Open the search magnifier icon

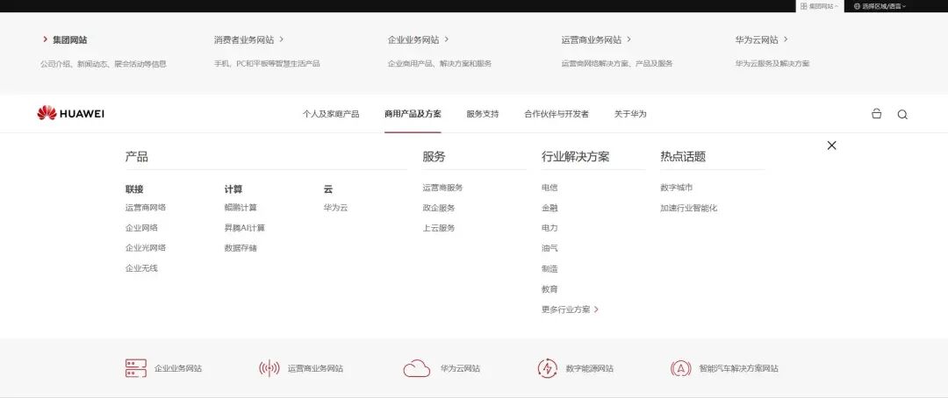pyautogui.click(x=902, y=114)
